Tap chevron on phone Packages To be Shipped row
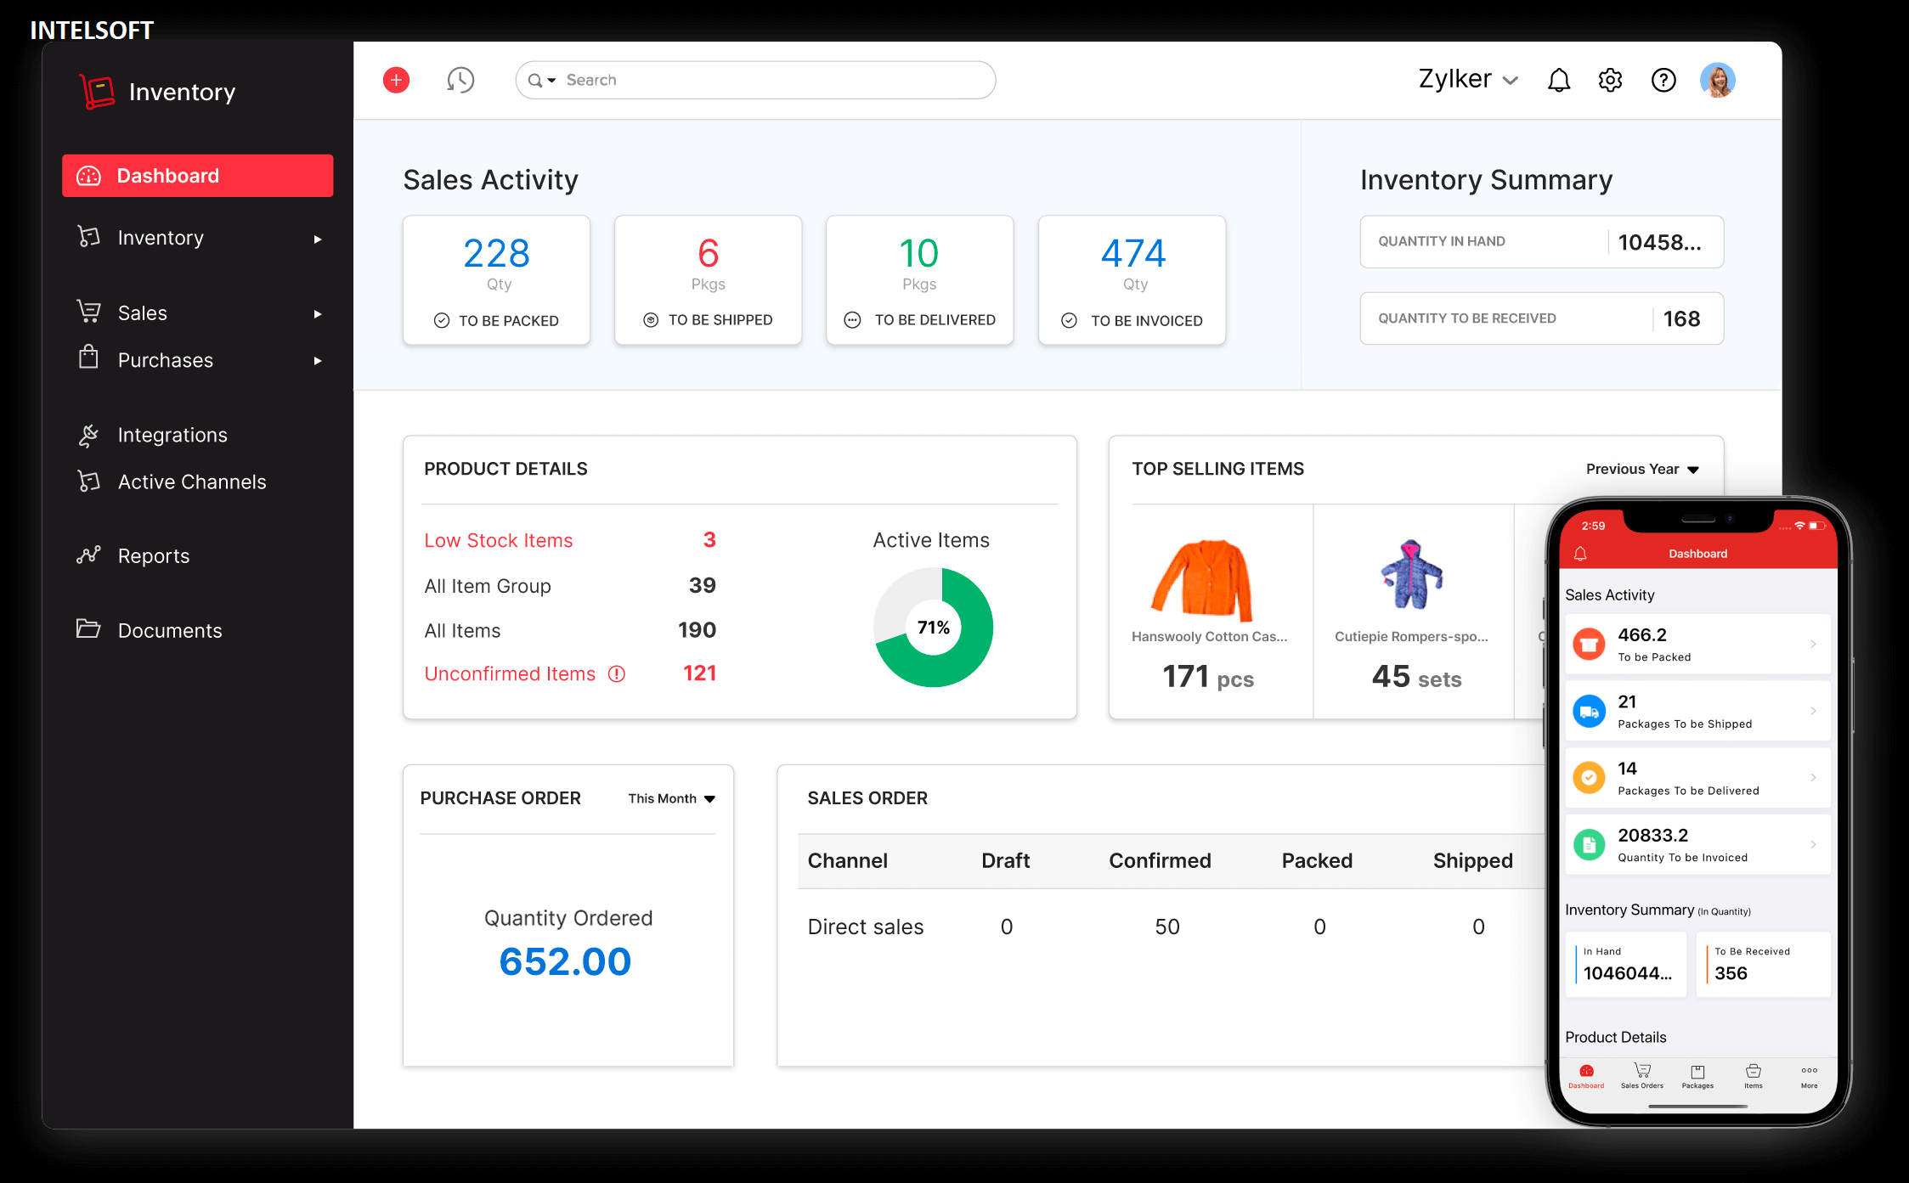Viewport: 1909px width, 1183px height. point(1813,711)
